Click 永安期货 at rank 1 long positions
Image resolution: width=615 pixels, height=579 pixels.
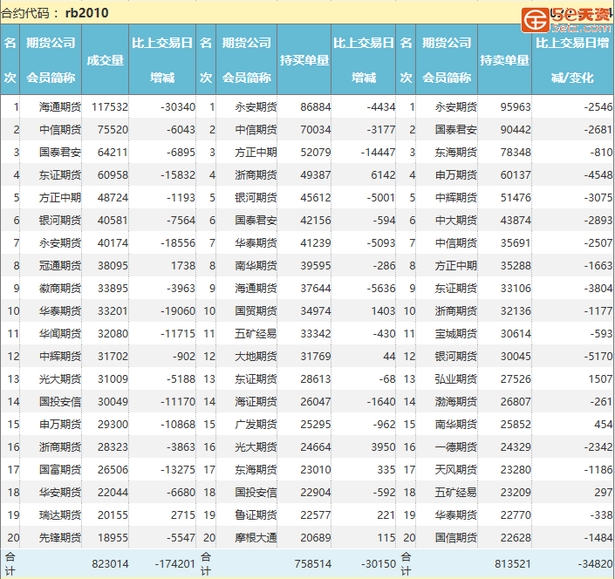(x=256, y=107)
